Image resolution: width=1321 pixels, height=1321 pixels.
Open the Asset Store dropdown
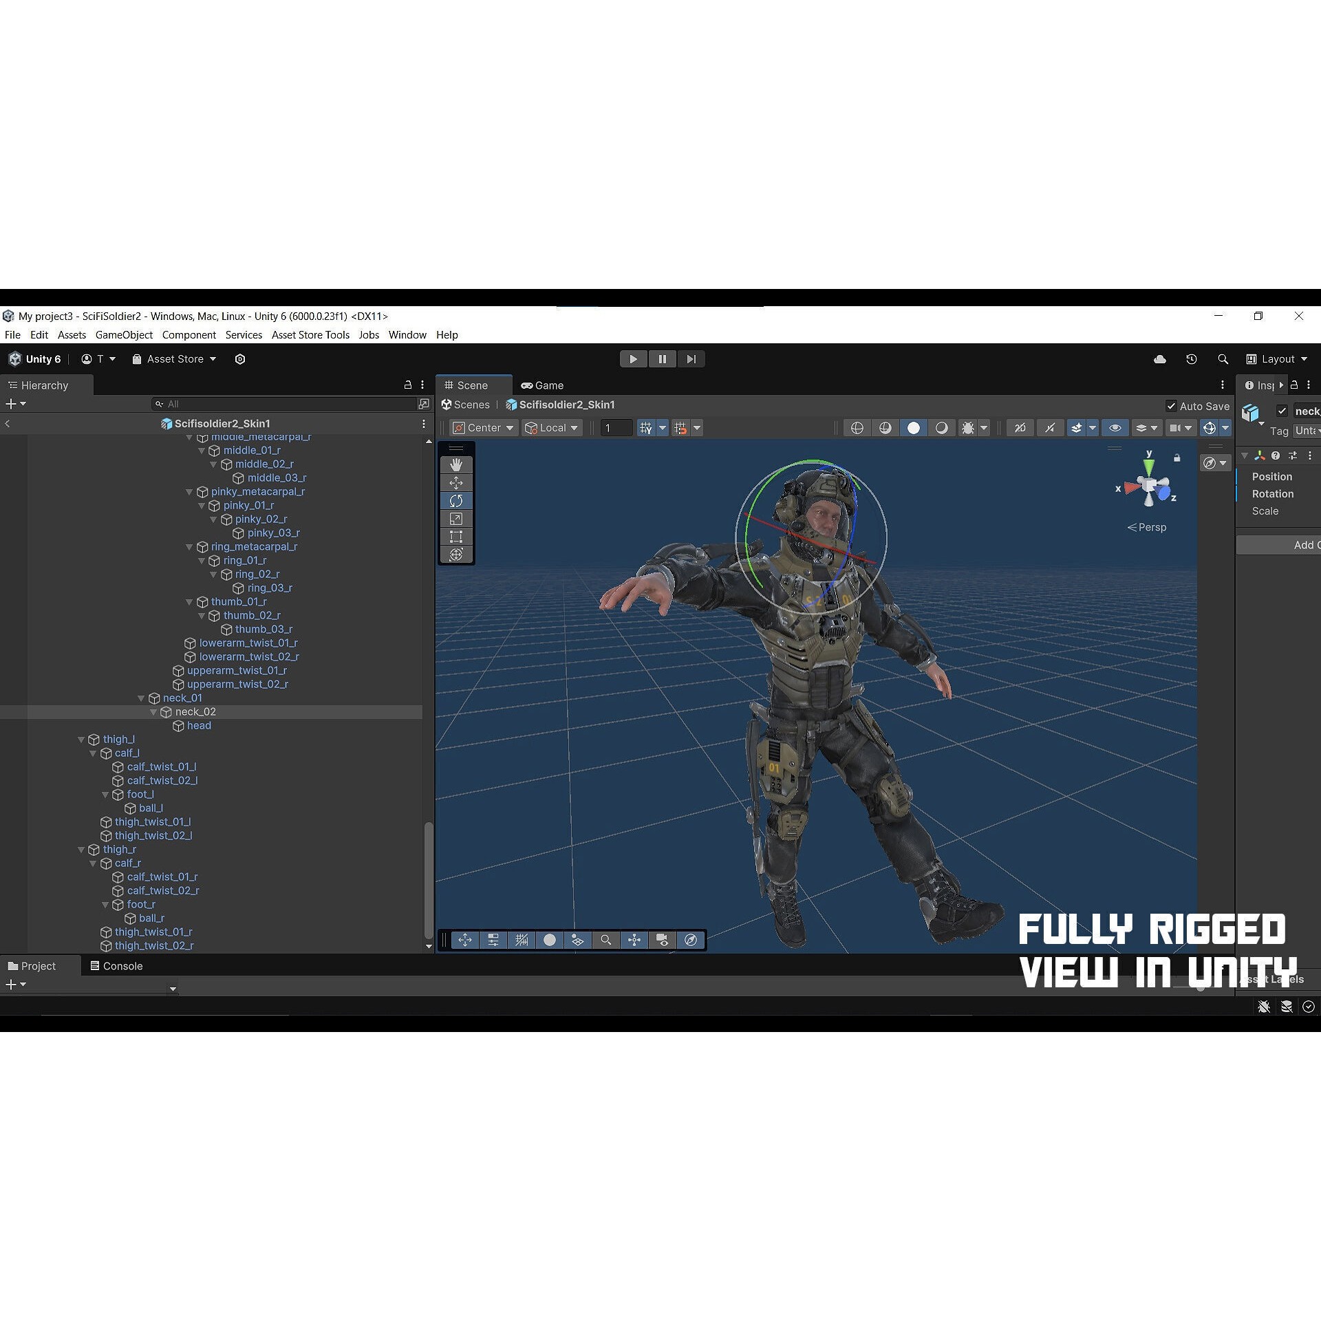(x=174, y=359)
